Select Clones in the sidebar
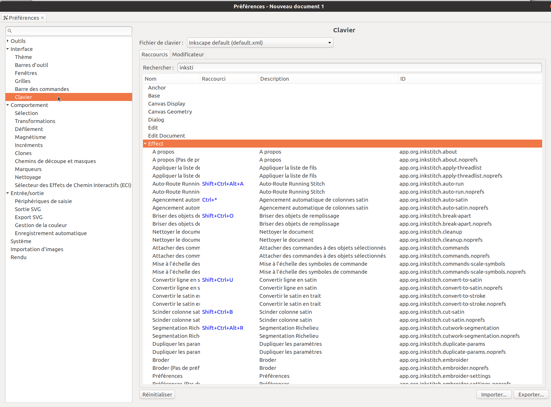551x407 pixels. click(x=23, y=153)
